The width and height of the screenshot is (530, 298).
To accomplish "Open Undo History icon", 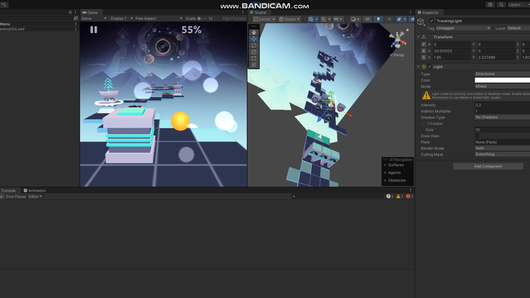I will click(490, 5).
